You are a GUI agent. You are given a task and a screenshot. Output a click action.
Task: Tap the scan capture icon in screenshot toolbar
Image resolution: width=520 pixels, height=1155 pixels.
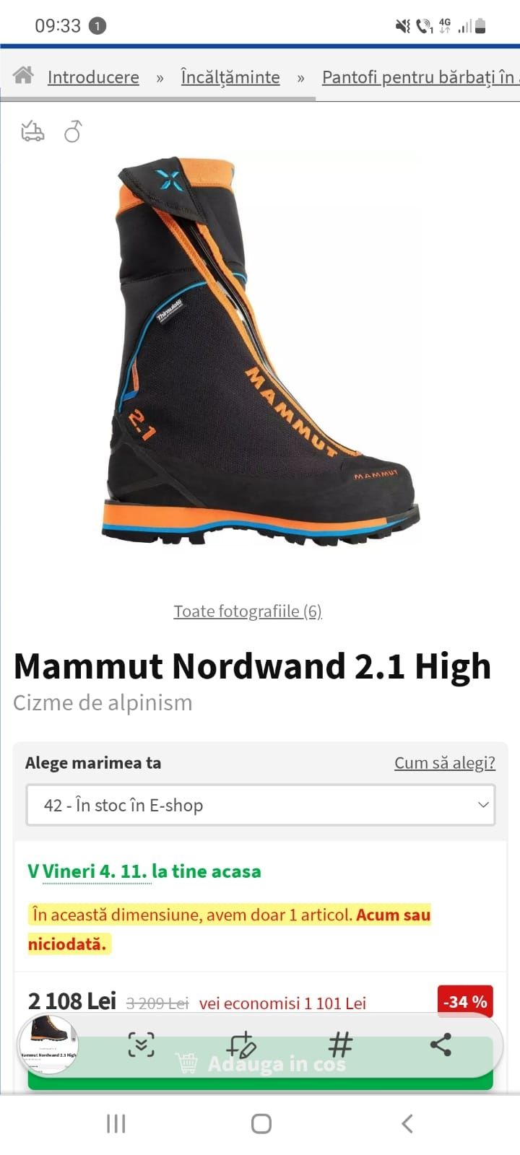pyautogui.click(x=142, y=1045)
